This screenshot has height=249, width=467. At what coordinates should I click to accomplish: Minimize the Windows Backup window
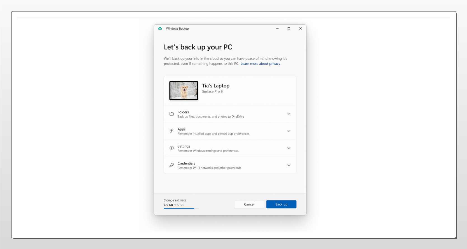277,29
